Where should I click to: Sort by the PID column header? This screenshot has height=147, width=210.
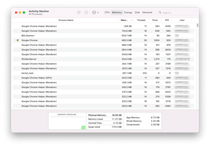pos(167,20)
